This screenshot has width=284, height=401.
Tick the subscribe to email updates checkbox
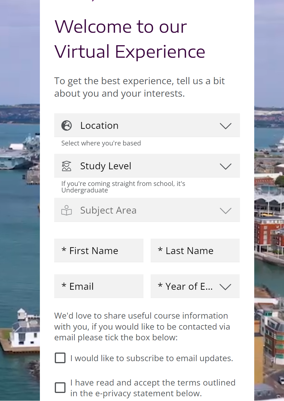(60, 358)
